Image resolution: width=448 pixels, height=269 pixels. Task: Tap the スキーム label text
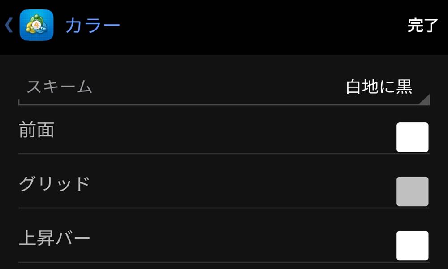coord(58,87)
